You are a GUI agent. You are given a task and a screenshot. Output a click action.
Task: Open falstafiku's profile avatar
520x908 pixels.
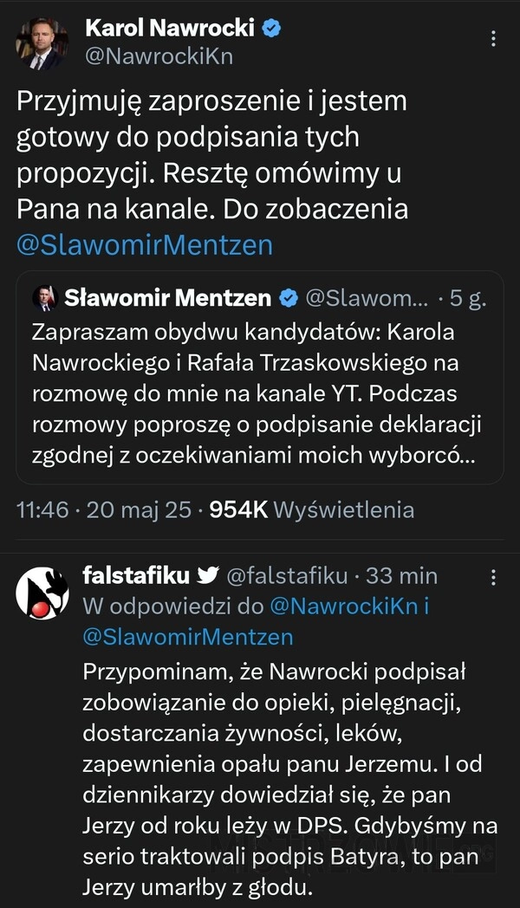click(x=42, y=594)
